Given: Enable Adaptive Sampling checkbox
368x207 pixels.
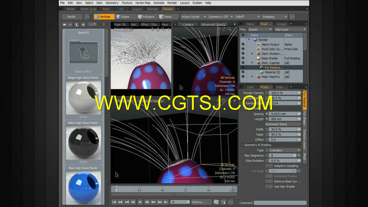Looking at the screenshot, I should [x=269, y=166].
